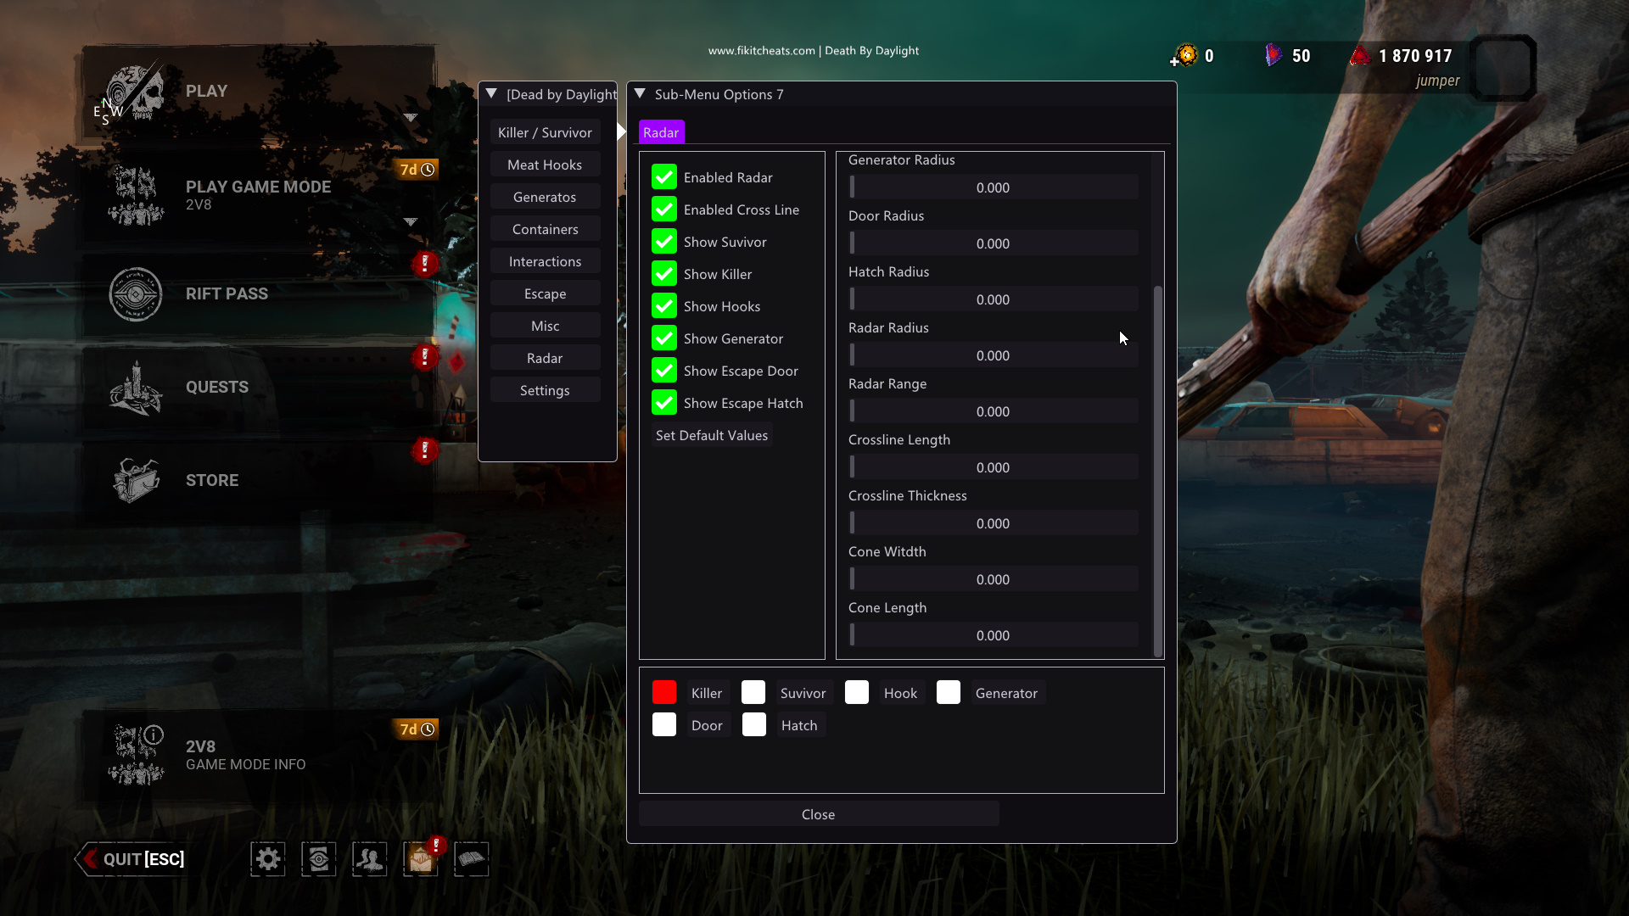The height and width of the screenshot is (916, 1629).
Task: Open the red Killer color swatch
Action: click(664, 693)
